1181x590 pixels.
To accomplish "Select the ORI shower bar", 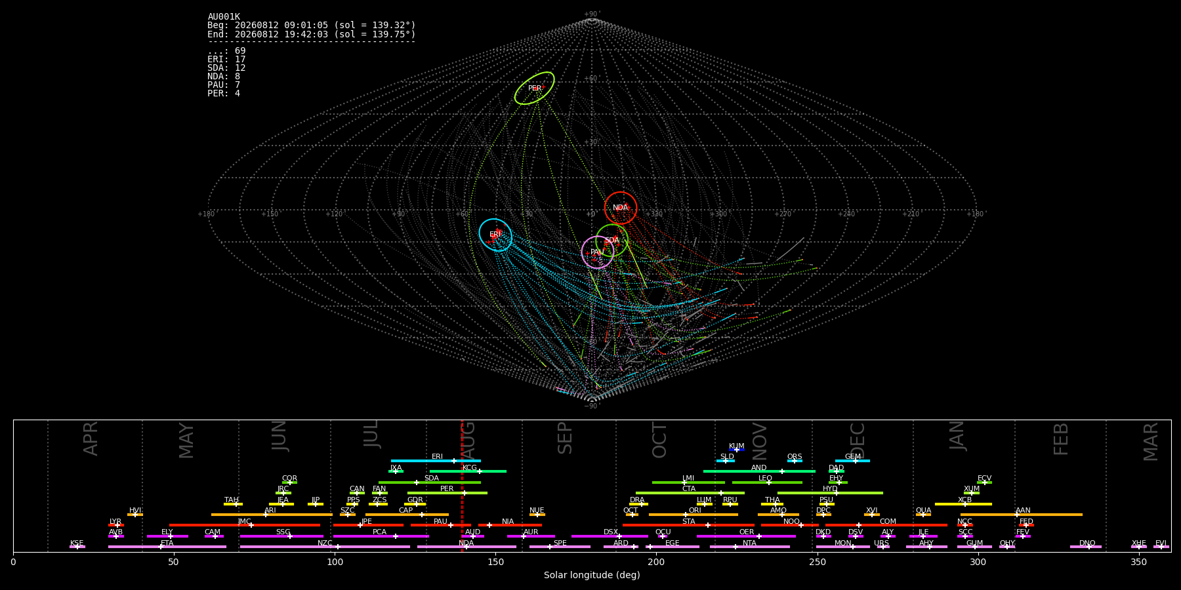I will pyautogui.click(x=694, y=515).
